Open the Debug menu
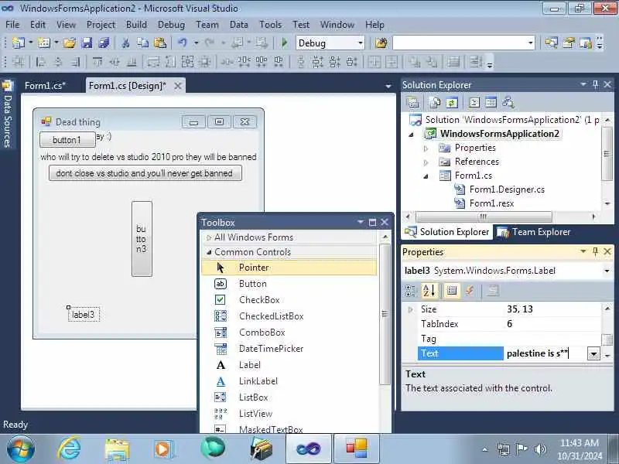The width and height of the screenshot is (619, 464). pos(171,25)
